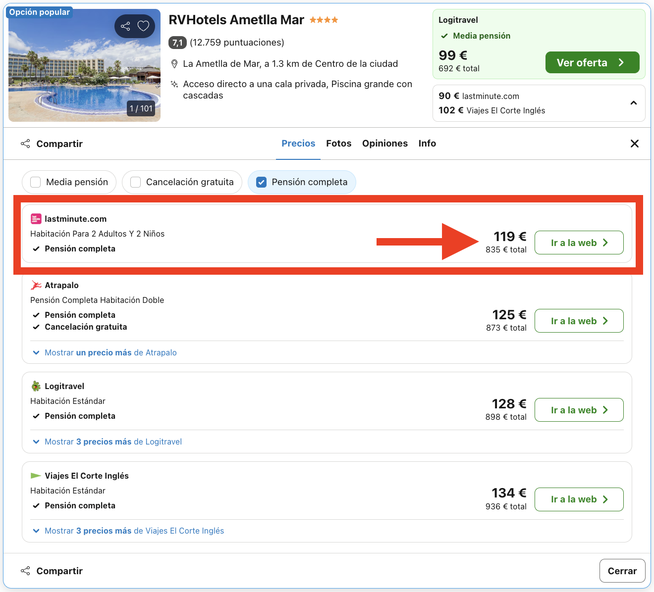
Task: Click the Opción popular badge
Action: click(40, 12)
